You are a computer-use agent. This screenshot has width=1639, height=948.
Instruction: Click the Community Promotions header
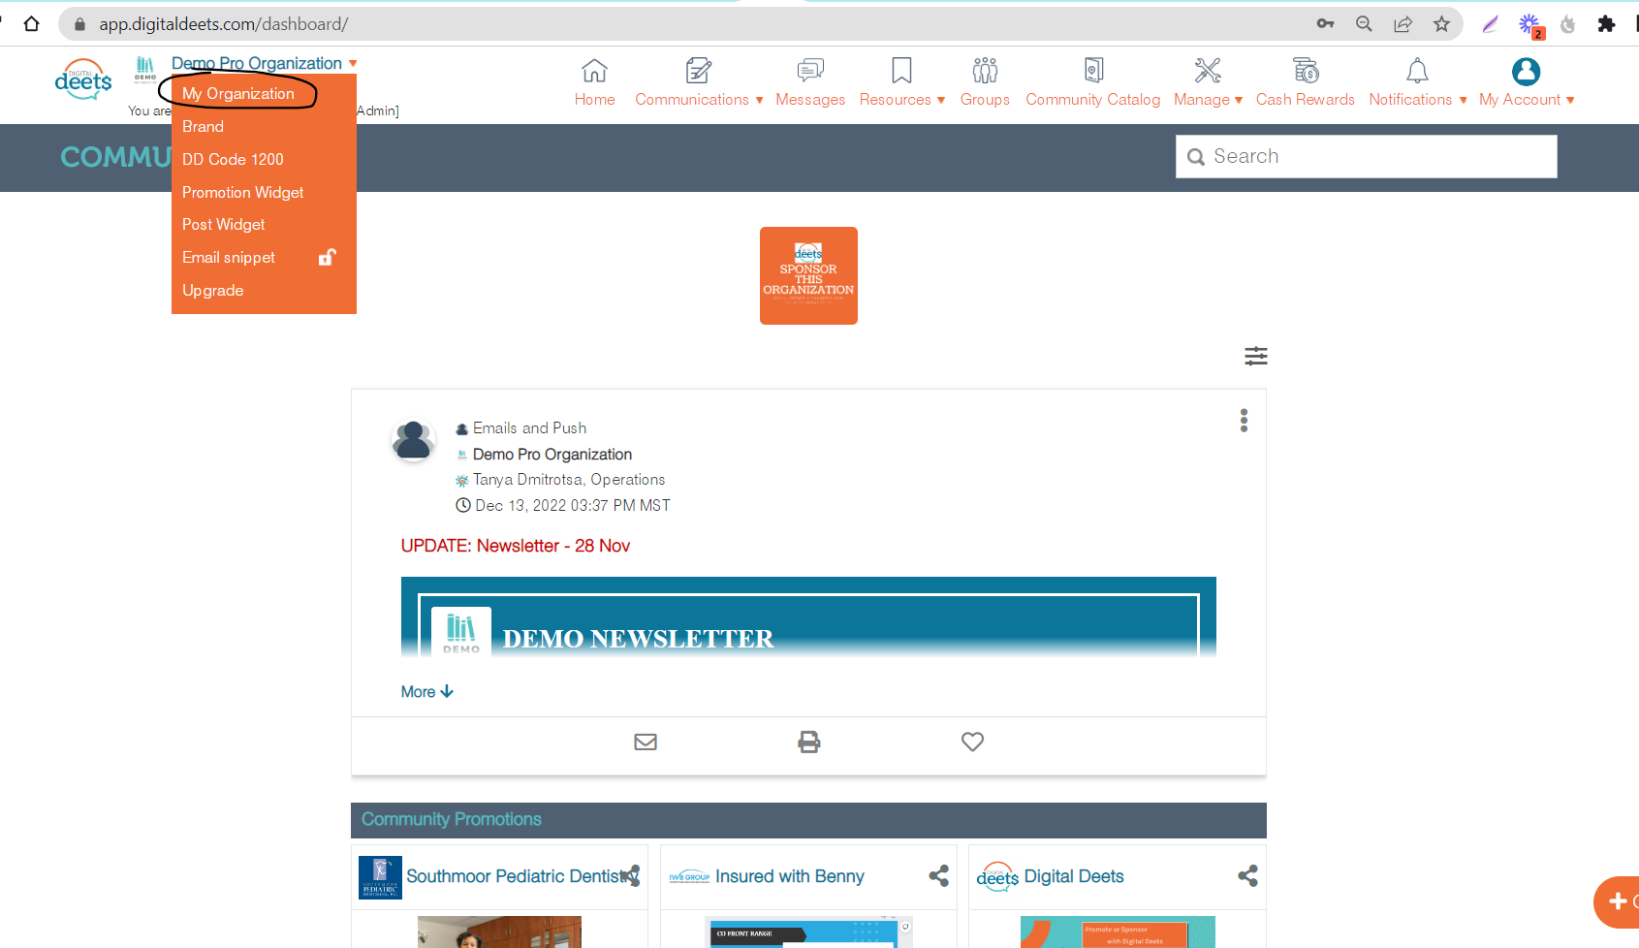pyautogui.click(x=808, y=820)
